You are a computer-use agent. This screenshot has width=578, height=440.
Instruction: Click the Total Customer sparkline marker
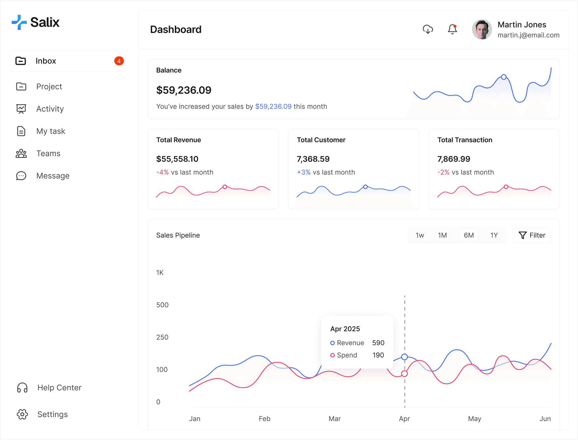(x=365, y=187)
